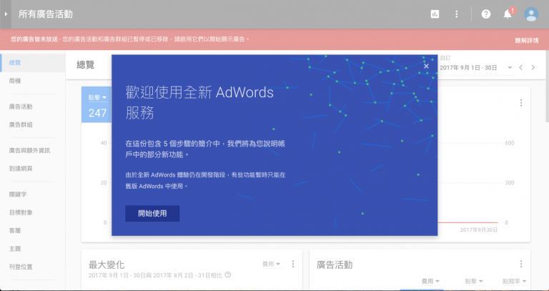Expand the navigation panel arrow at top-left
This screenshot has width=549, height=291.
point(6,14)
